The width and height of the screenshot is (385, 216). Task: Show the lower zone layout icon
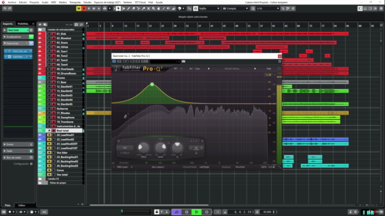(365, 8)
